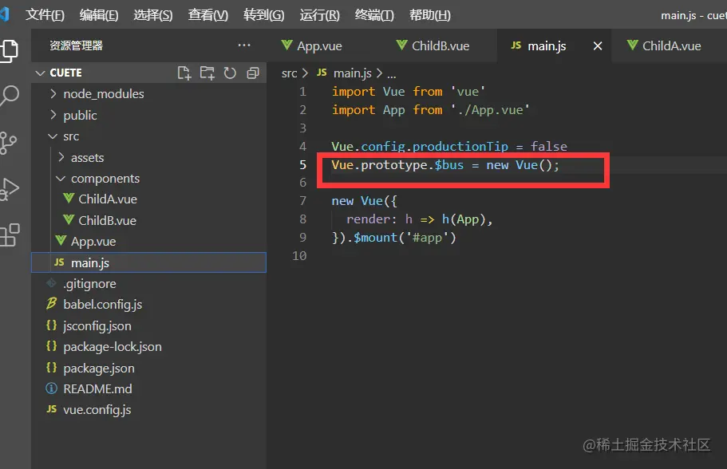
Task: Click the main.js breadcrumb segment
Action: pos(353,73)
